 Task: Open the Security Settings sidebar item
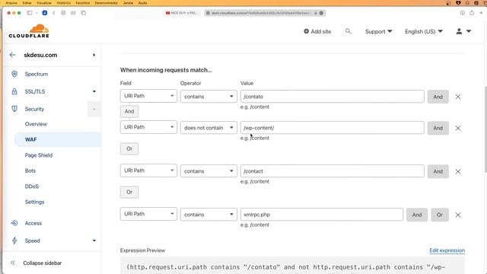coord(34,202)
